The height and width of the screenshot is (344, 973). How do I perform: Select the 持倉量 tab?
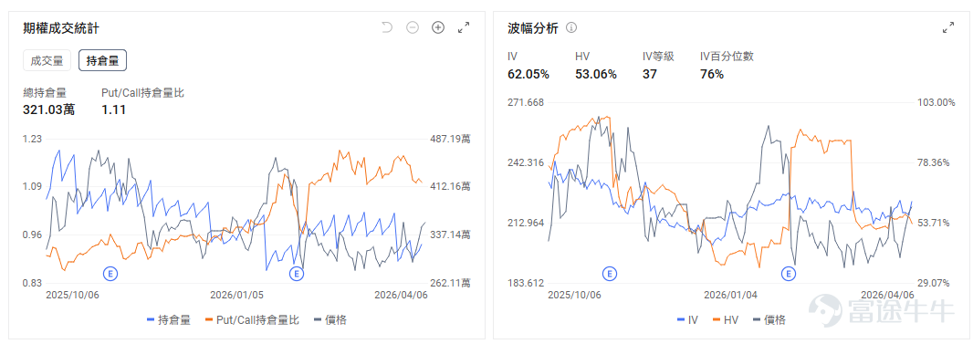102,61
